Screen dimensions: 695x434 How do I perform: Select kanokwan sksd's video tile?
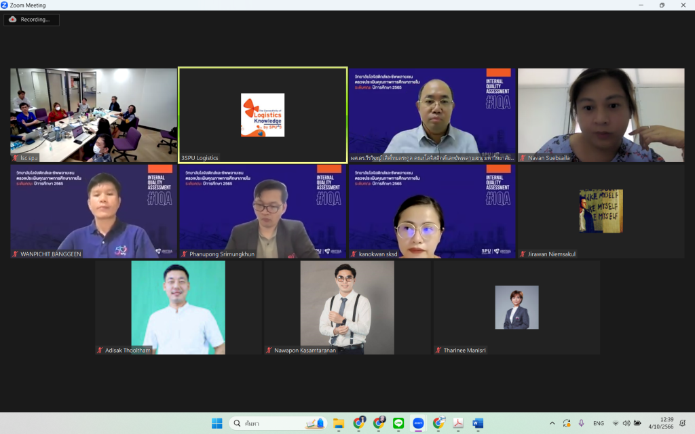point(432,212)
